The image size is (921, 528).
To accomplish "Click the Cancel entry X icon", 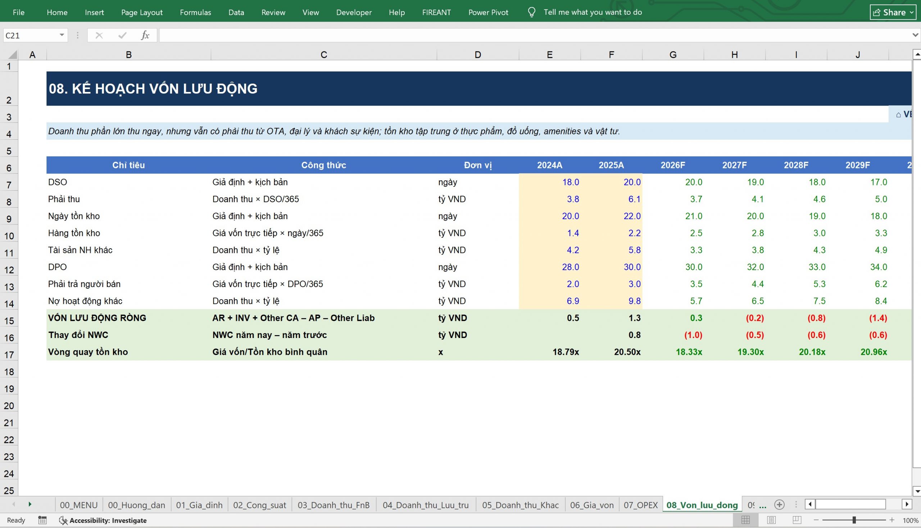I will point(99,35).
